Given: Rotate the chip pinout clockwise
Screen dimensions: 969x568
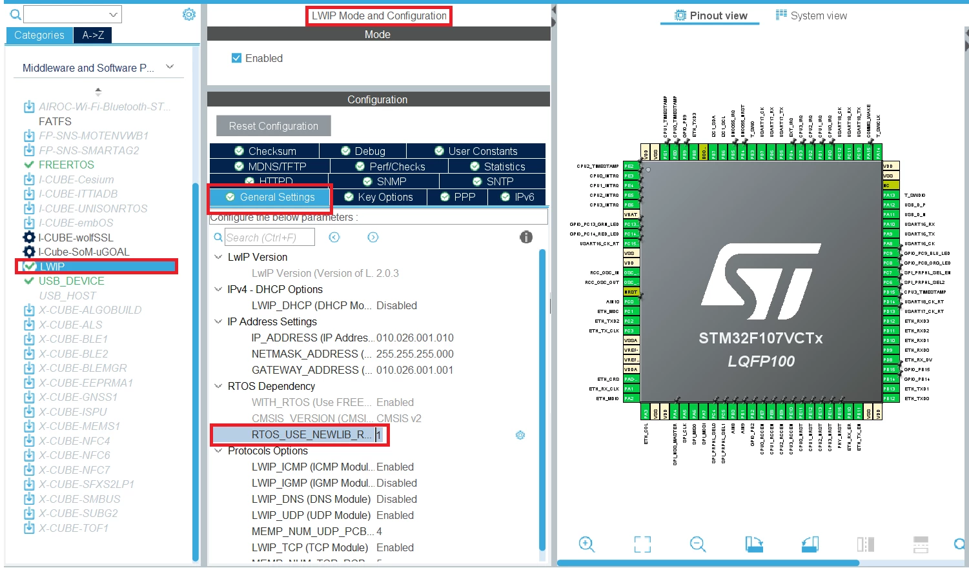Looking at the screenshot, I should (x=753, y=544).
